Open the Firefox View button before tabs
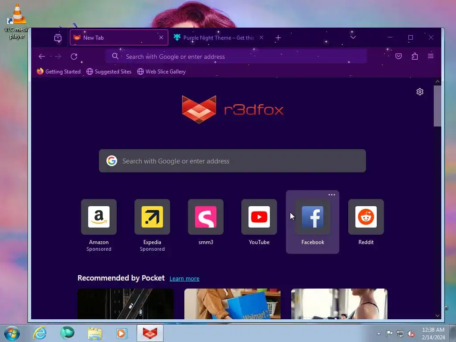This screenshot has height=342, width=456. [58, 38]
